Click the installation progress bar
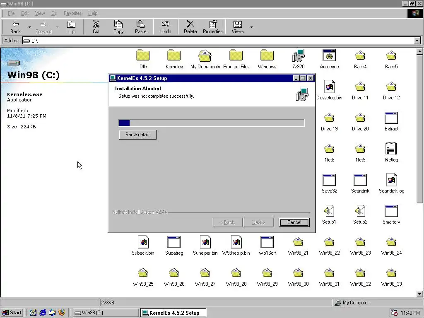The height and width of the screenshot is (318, 424). tap(212, 123)
